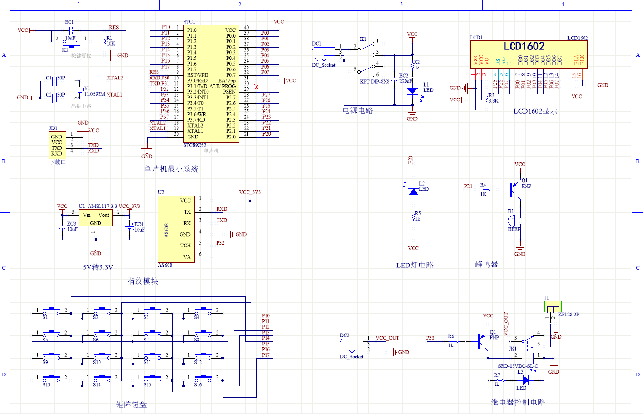
Task: Click resistor R1 10K symbol
Action: coord(105,42)
